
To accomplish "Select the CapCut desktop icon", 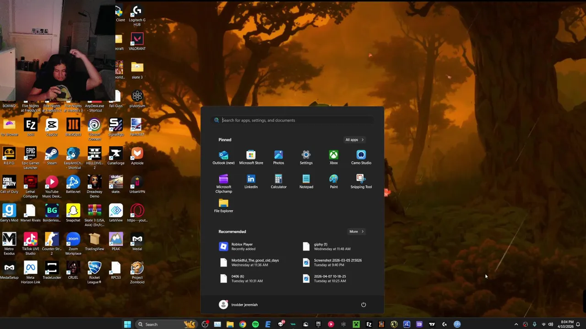I will (52, 127).
